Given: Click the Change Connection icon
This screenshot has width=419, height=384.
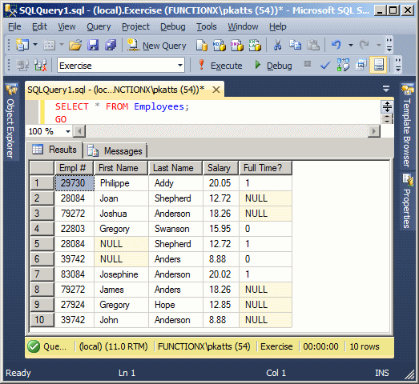Looking at the screenshot, I should 40,65.
